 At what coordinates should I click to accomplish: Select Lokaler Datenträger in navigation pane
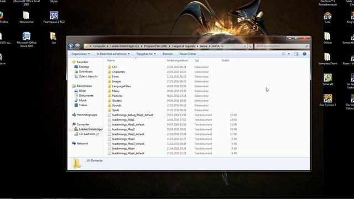coord(88,129)
